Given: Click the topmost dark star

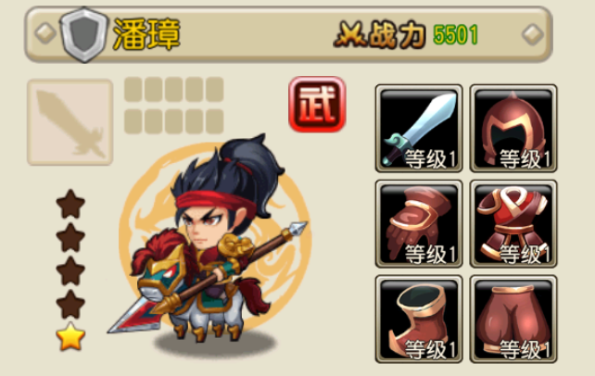Looking at the screenshot, I should tap(70, 204).
